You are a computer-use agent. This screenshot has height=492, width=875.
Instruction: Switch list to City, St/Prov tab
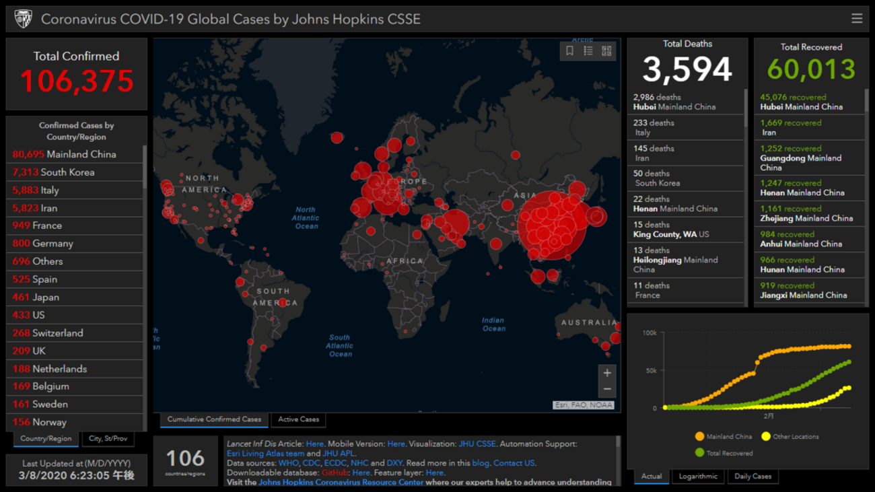(108, 439)
